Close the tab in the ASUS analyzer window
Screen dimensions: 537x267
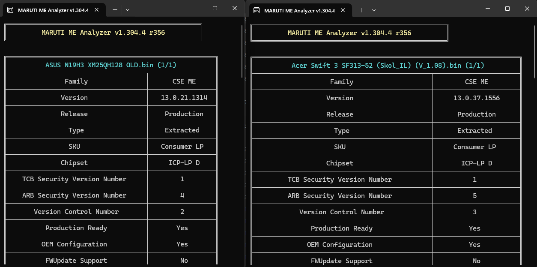click(97, 10)
